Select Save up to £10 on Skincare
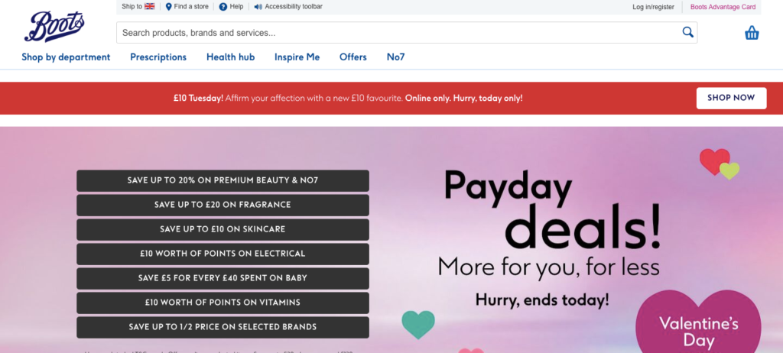Screen dimensions: 783x353 [223, 229]
